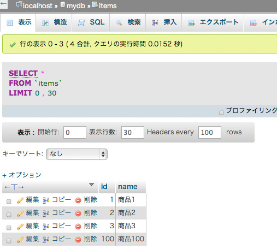The height and width of the screenshot is (249, 277).
Task: Click the red delete icon for 商品3
Action: pos(78,227)
